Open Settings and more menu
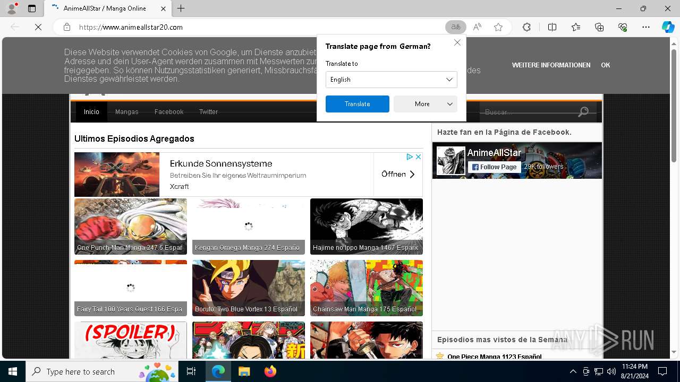 [646, 27]
